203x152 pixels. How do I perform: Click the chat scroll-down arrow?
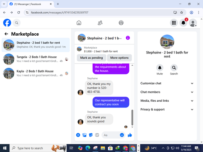[132, 127]
